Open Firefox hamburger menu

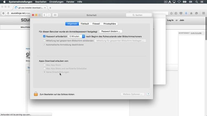203,13
